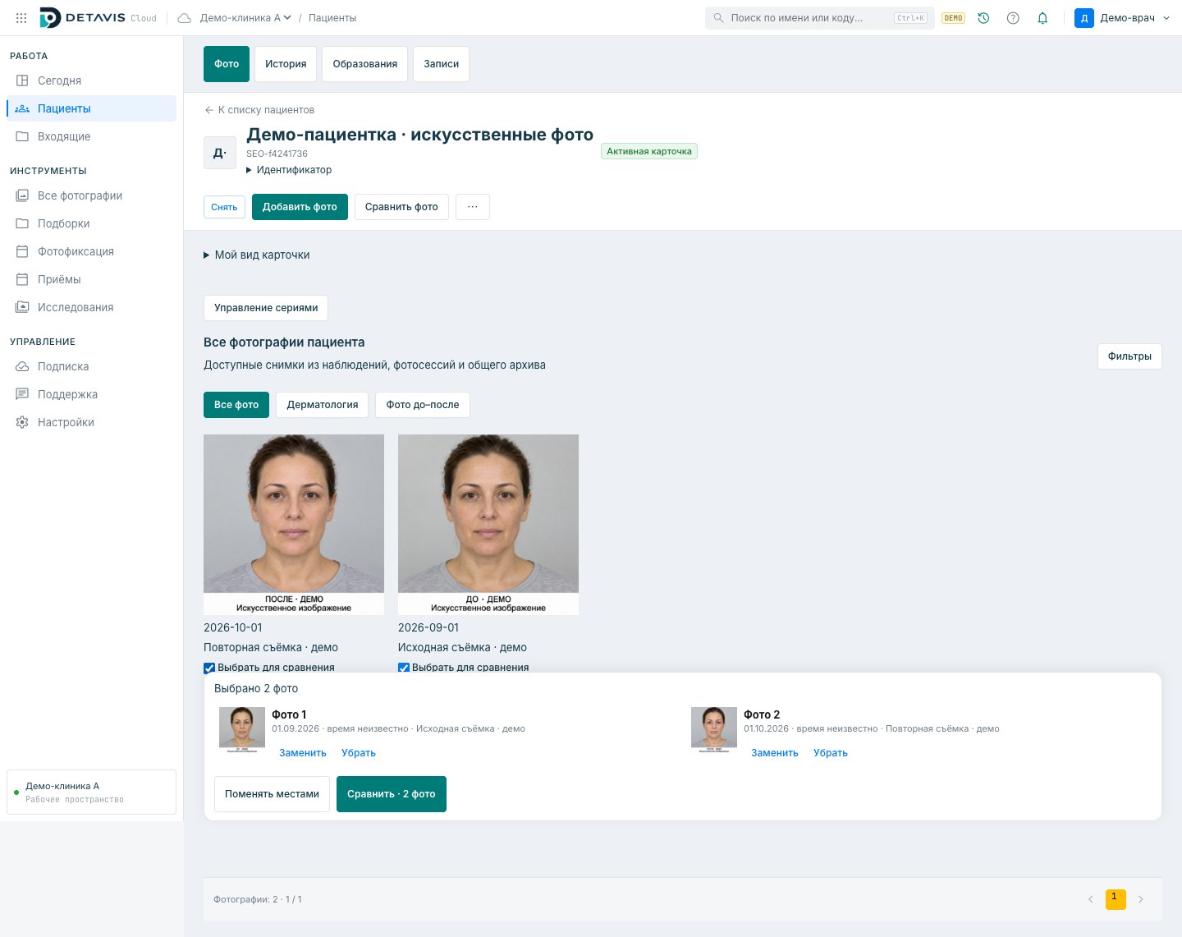Viewport: 1182px width, 937px height.
Task: Open Сегодня in the sidebar
Action: click(91, 80)
